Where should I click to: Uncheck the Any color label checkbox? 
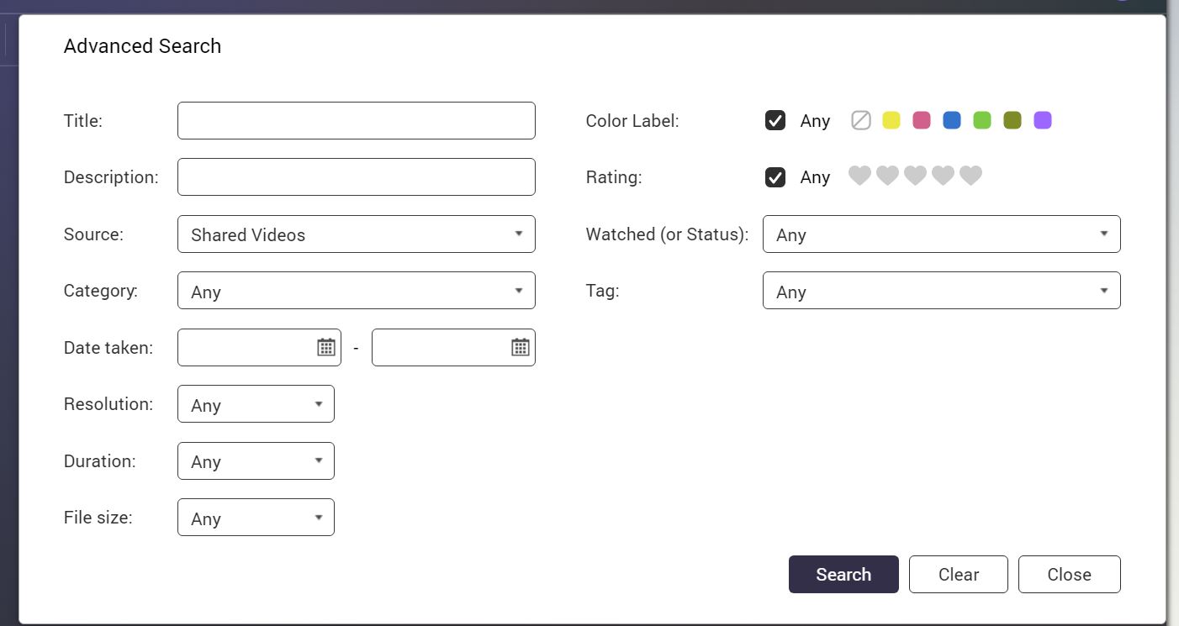coord(775,120)
